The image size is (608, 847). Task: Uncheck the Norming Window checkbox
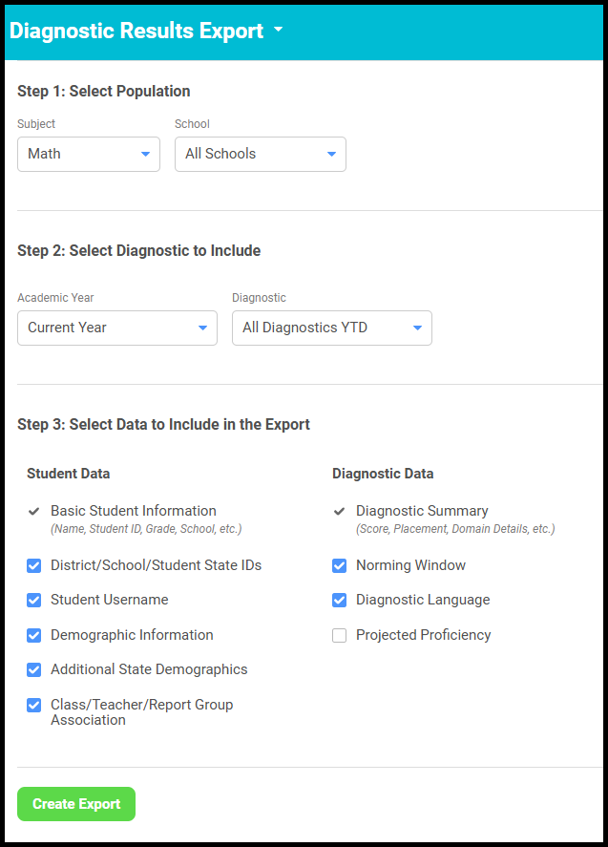point(339,565)
